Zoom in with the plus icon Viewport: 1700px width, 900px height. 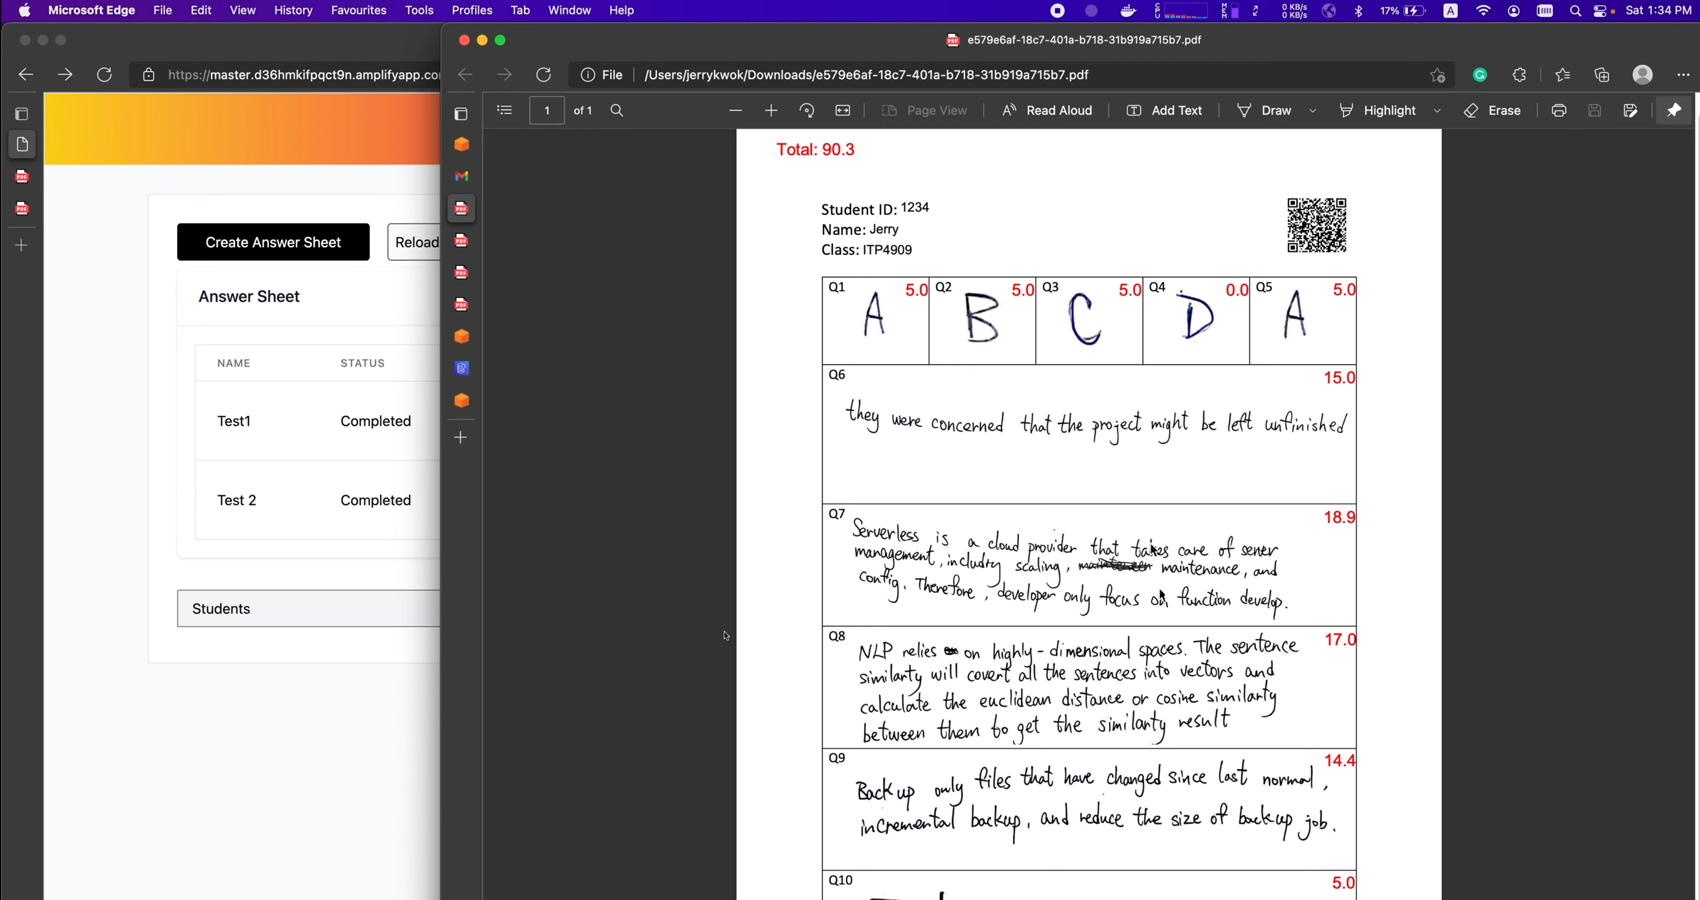tap(771, 110)
